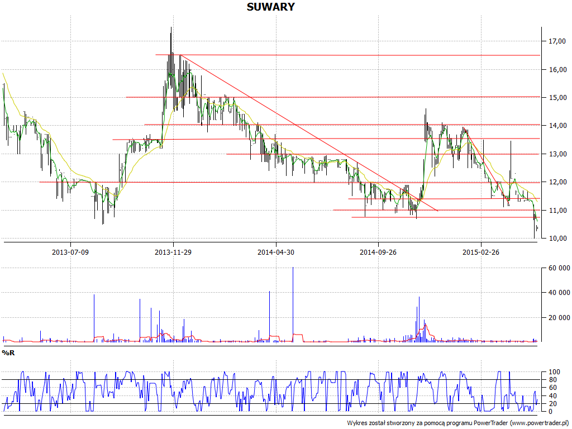Click the 60 level on %R axis
This screenshot has height=429, width=572.
pos(552,388)
